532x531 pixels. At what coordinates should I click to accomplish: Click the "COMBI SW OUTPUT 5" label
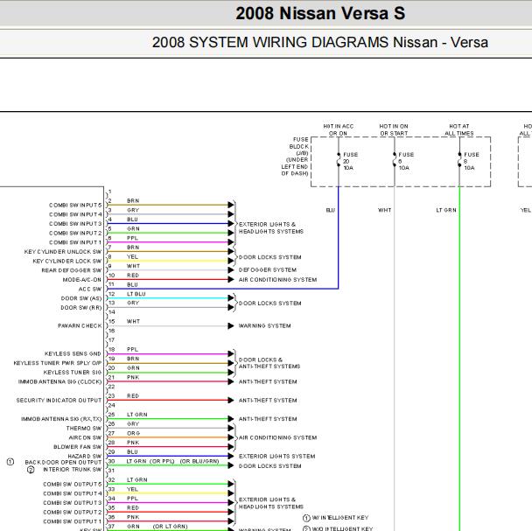pos(73,484)
